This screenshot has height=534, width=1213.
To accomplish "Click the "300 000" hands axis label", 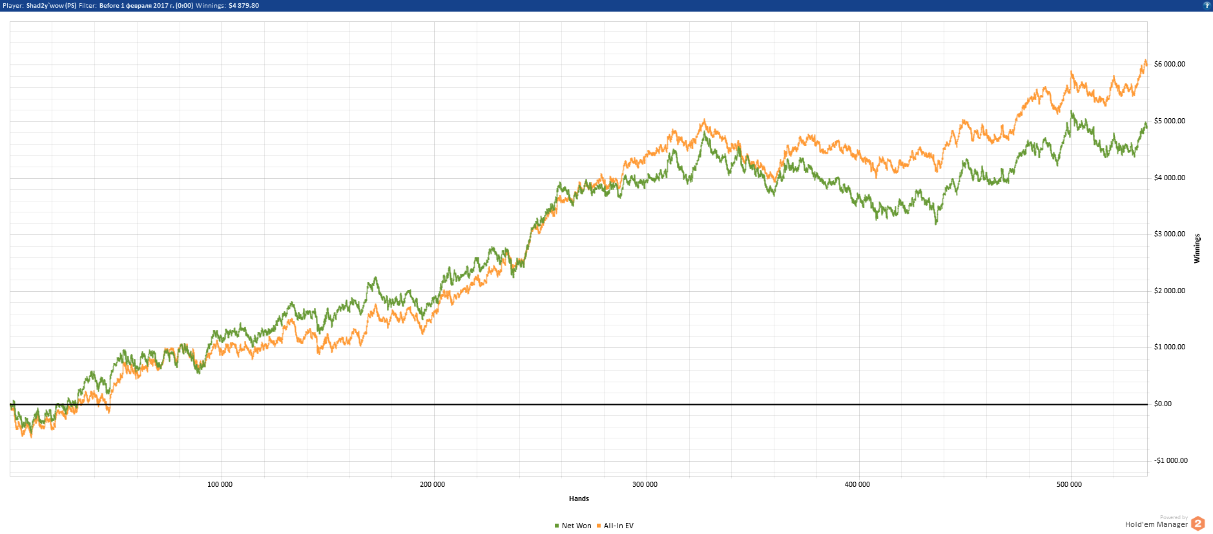I will tap(645, 485).
